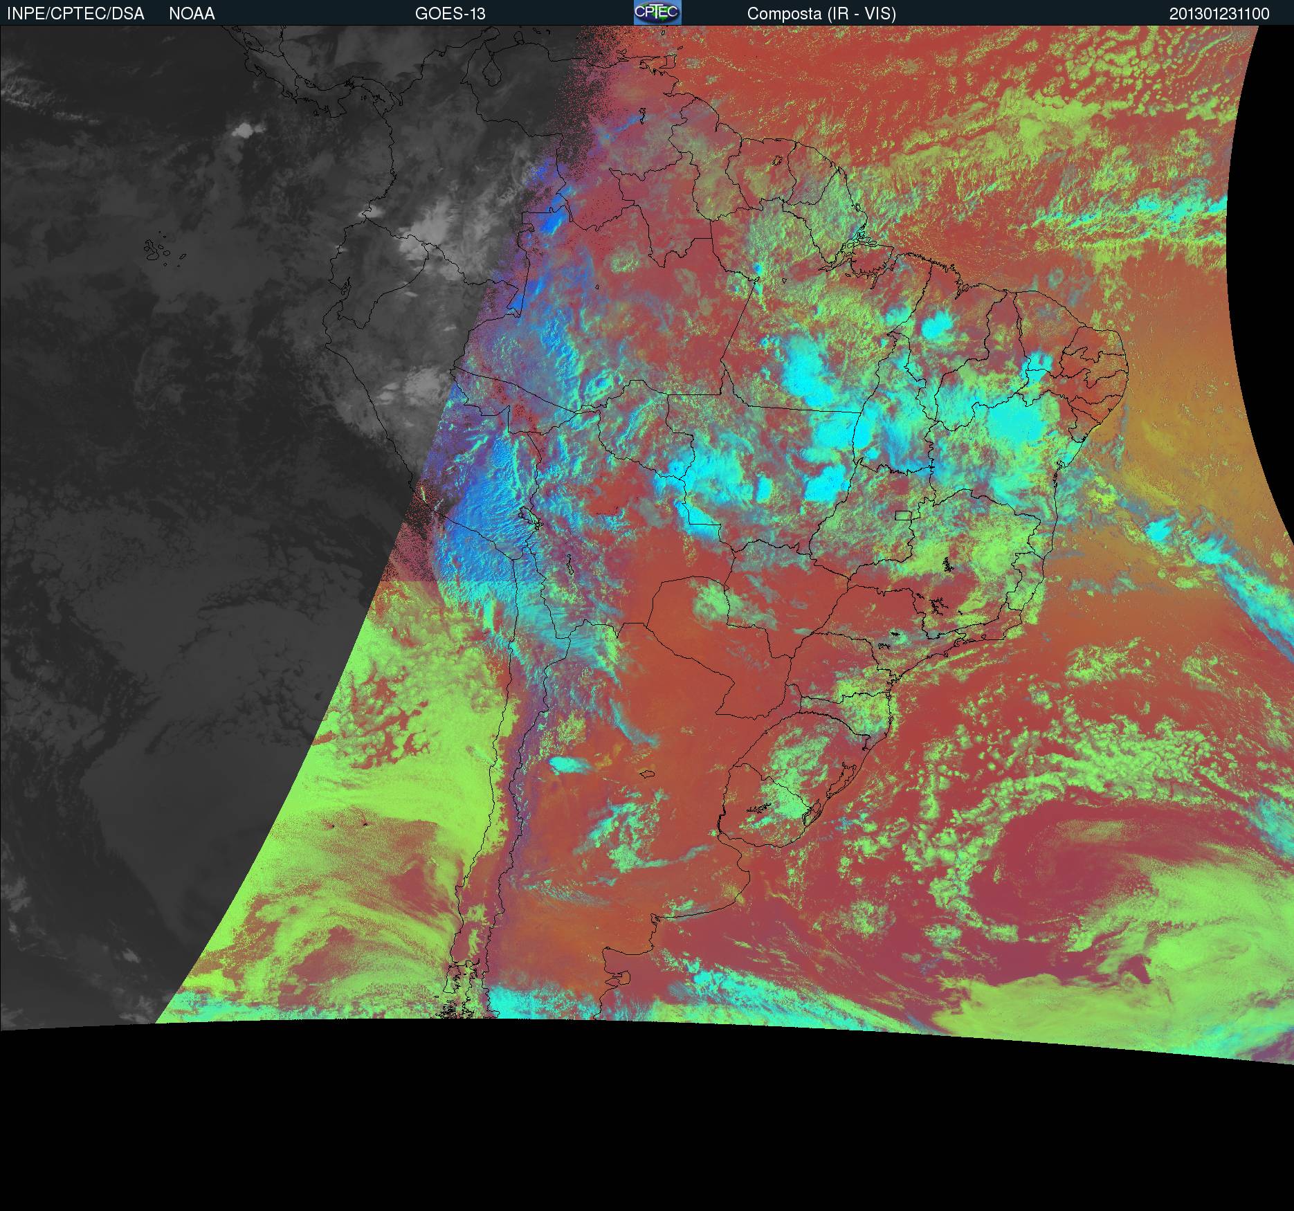The image size is (1294, 1211).
Task: Click the Composta (IR - VIS) title
Action: tap(821, 14)
